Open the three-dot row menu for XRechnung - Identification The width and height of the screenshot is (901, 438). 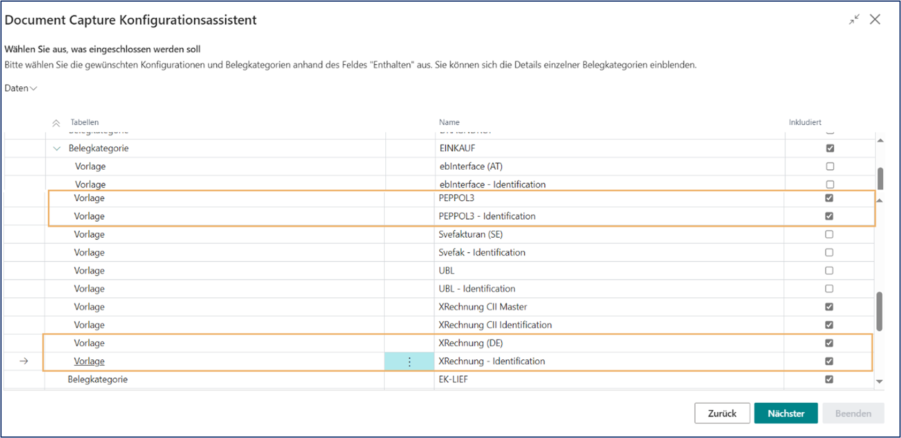pyautogui.click(x=409, y=361)
